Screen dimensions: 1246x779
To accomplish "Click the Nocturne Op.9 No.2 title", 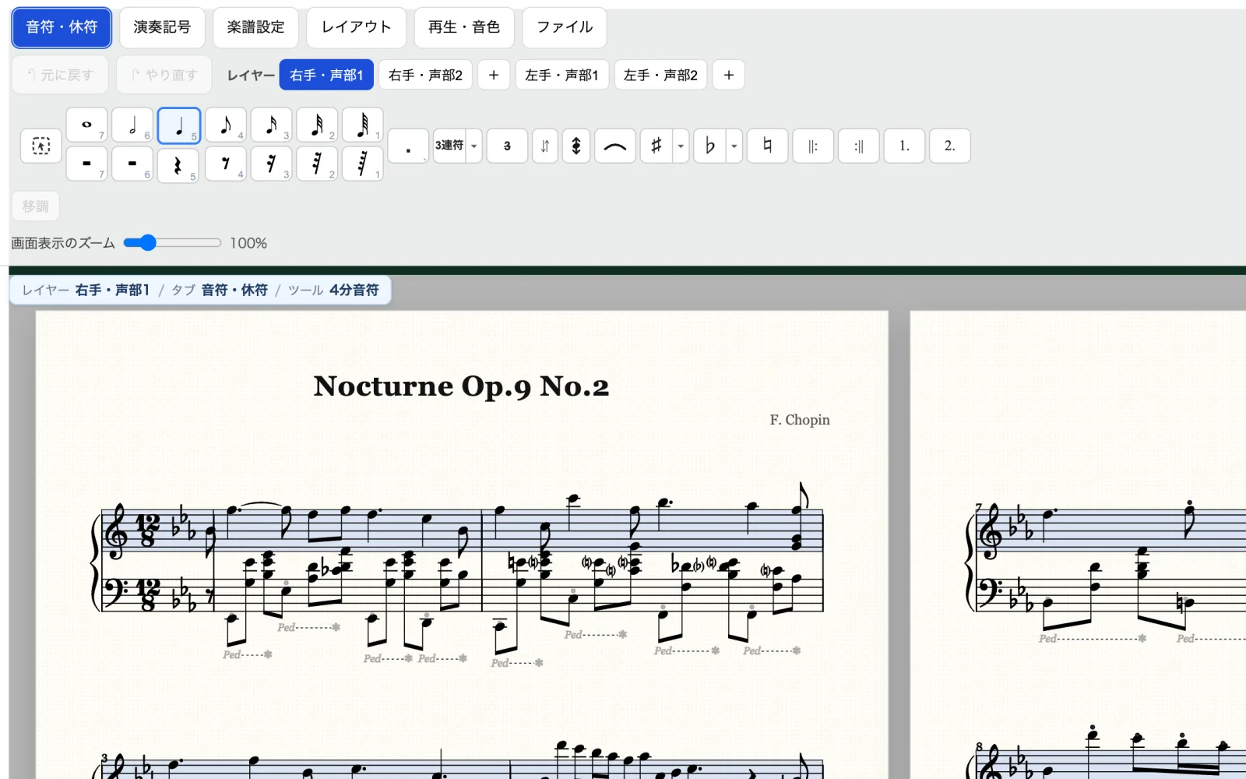I will coord(461,386).
